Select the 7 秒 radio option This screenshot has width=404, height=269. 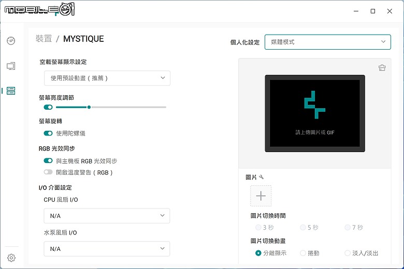(x=348, y=227)
